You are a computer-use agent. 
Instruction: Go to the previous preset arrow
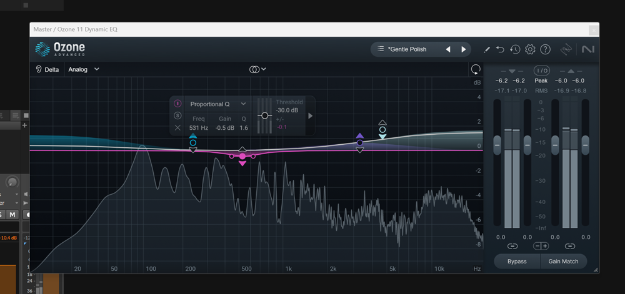[448, 49]
